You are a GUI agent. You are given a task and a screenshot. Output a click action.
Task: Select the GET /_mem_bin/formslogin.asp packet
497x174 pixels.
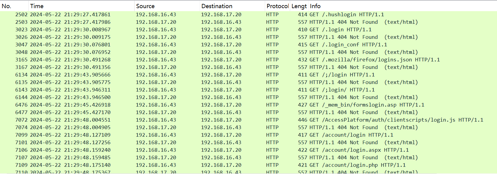(x=367, y=105)
